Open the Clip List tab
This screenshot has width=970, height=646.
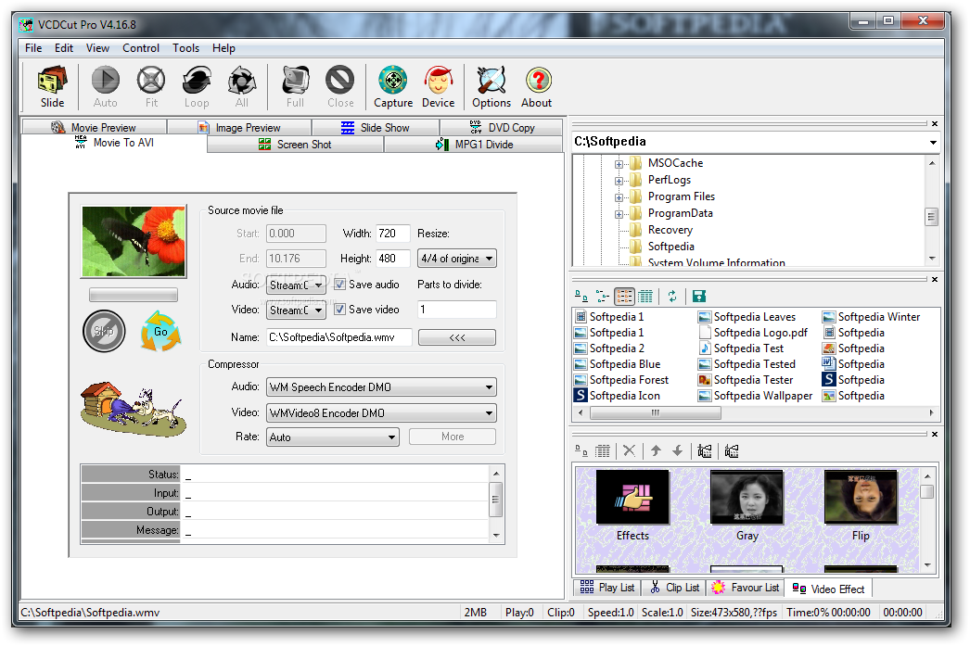click(674, 588)
